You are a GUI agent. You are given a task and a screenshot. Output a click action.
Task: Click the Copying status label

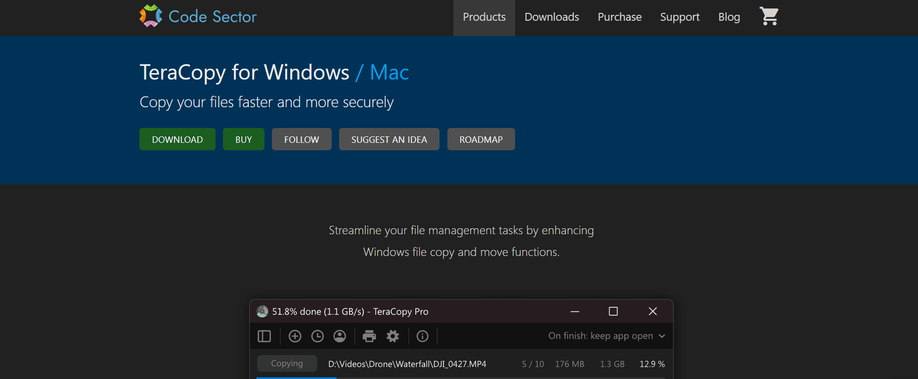click(287, 364)
